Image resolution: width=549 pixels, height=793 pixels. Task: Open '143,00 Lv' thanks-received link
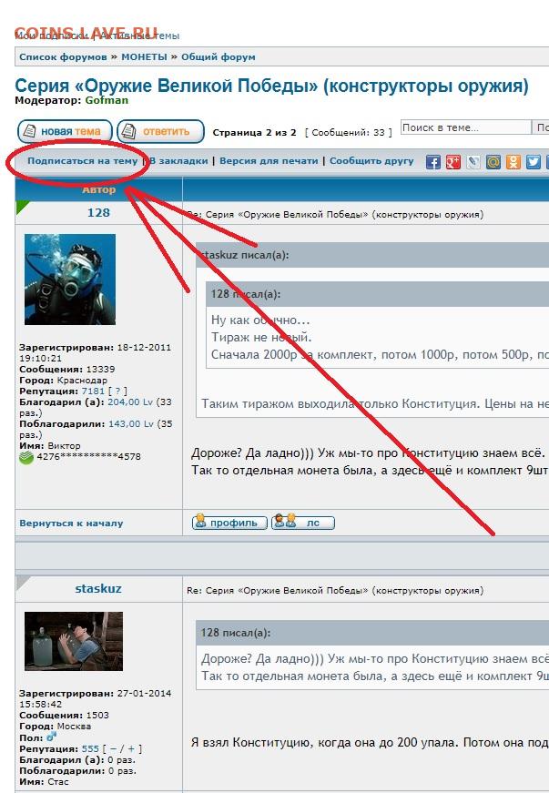(x=130, y=423)
